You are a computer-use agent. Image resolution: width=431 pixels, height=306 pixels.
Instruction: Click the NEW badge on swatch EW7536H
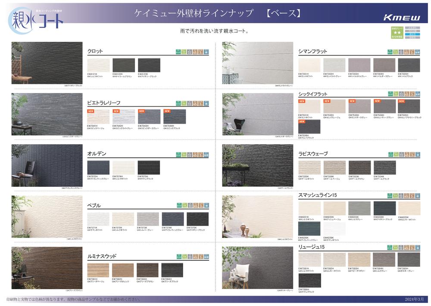[302, 121]
